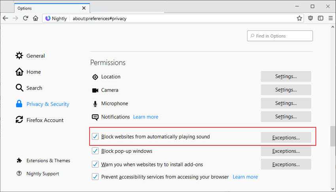Go to the browser home page icon
The image size is (336, 192).
[36, 19]
